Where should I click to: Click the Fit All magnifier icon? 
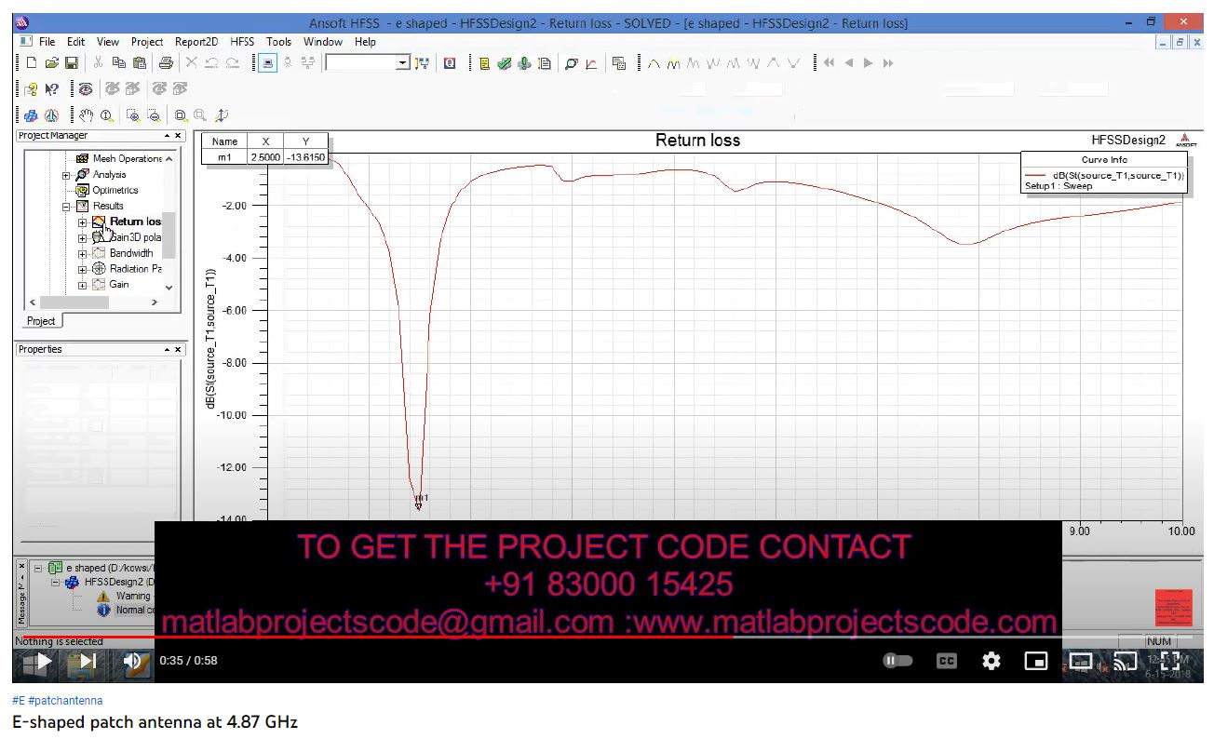point(181,115)
